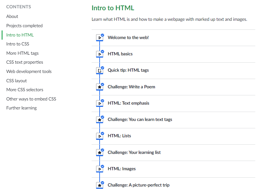Viewport: 262px width, 192px height.
Task: Open Quick tip: HTML tags article
Action: [x=128, y=70]
